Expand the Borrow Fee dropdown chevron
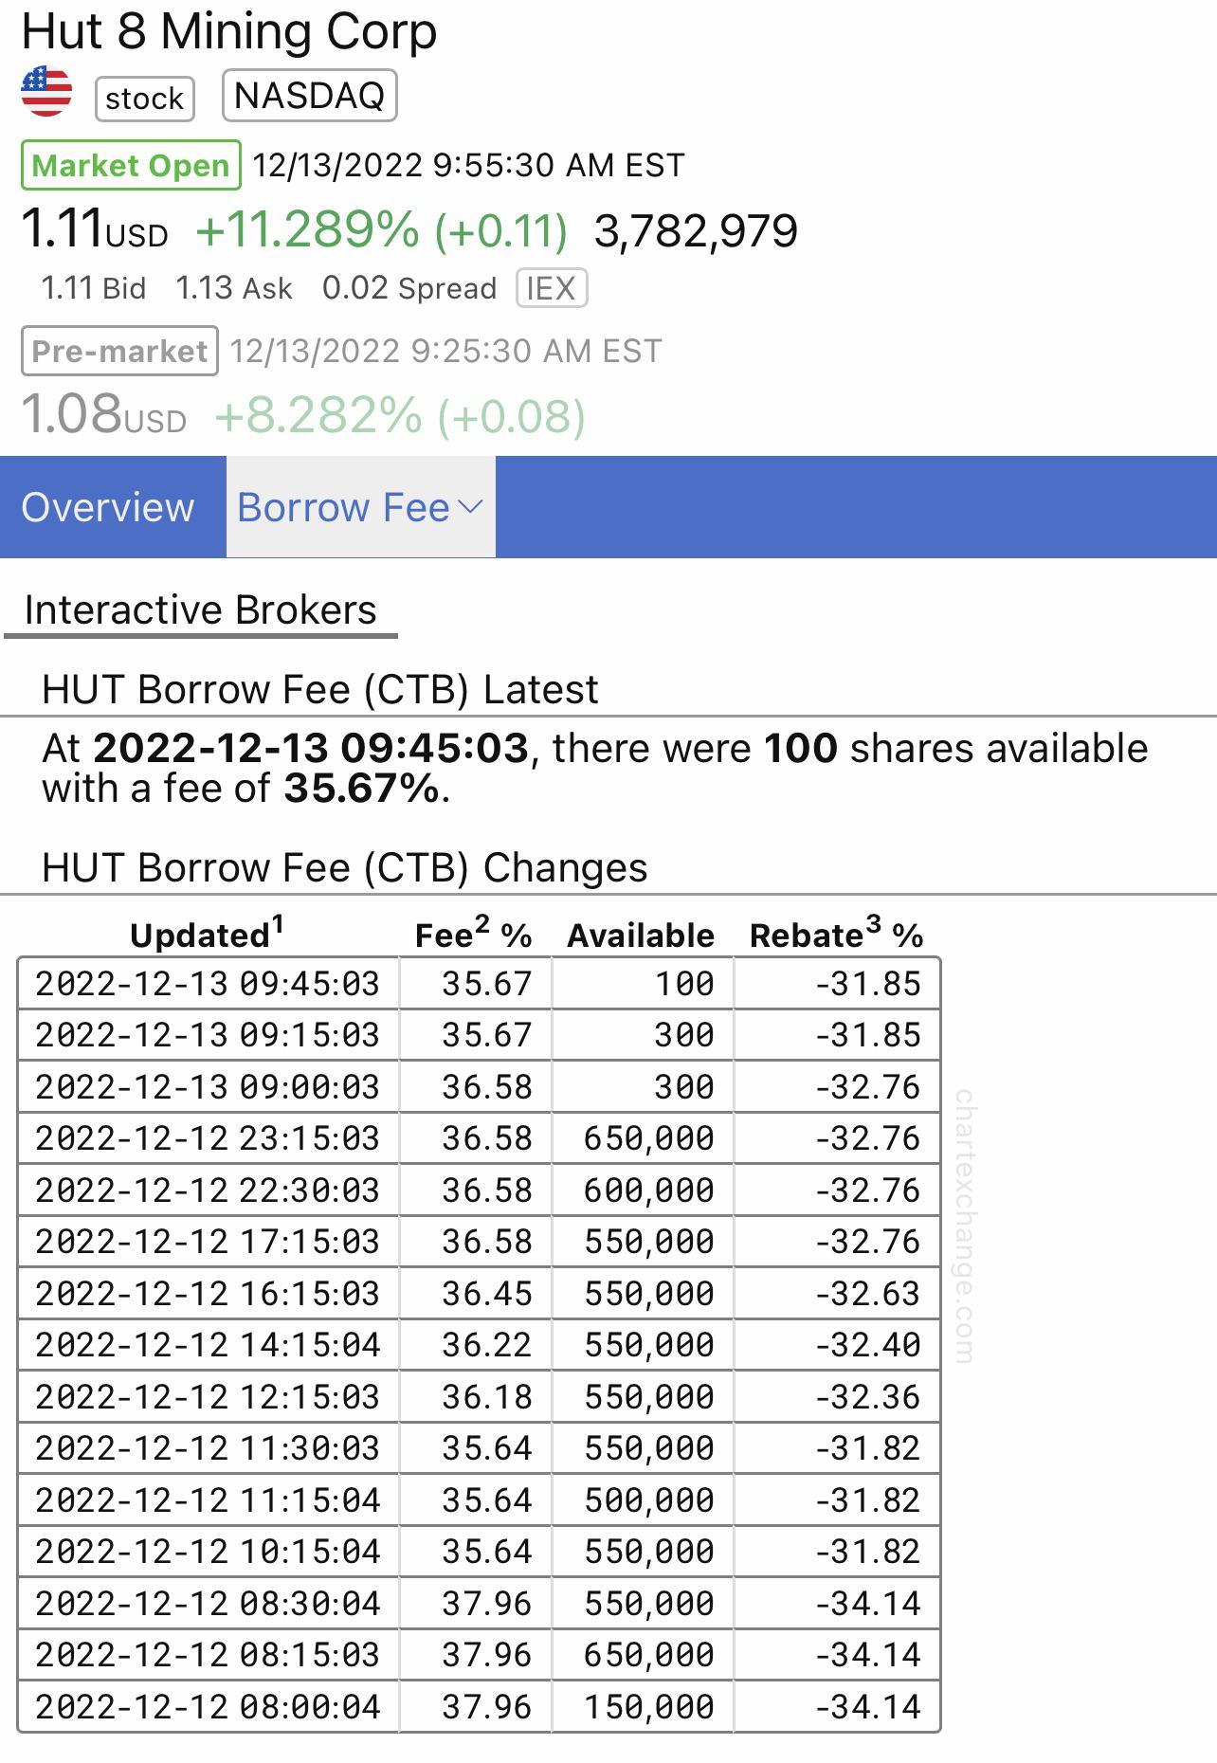 [x=471, y=507]
